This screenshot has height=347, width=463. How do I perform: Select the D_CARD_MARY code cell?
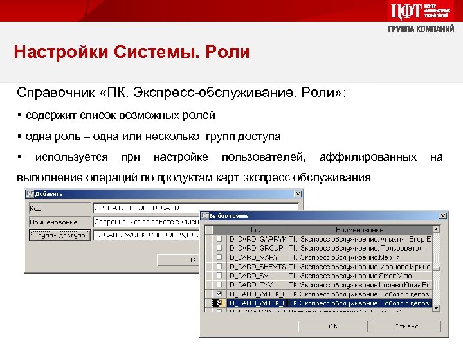[x=257, y=257]
